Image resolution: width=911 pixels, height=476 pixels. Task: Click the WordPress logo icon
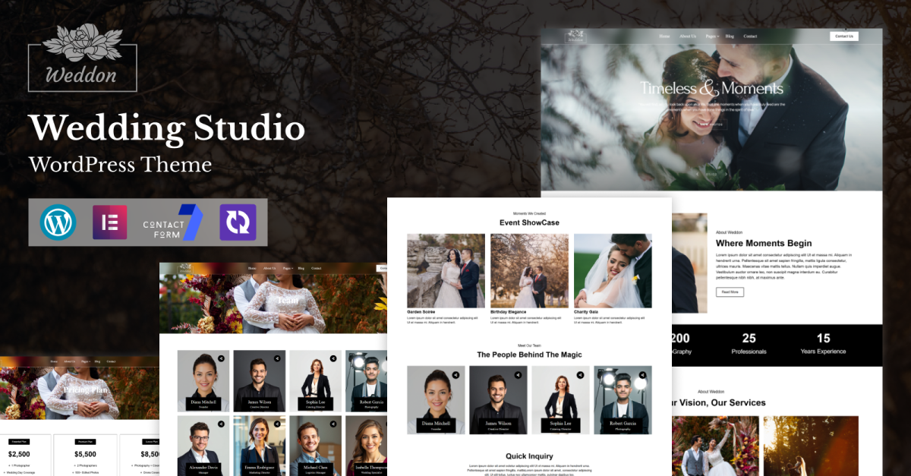(x=58, y=222)
